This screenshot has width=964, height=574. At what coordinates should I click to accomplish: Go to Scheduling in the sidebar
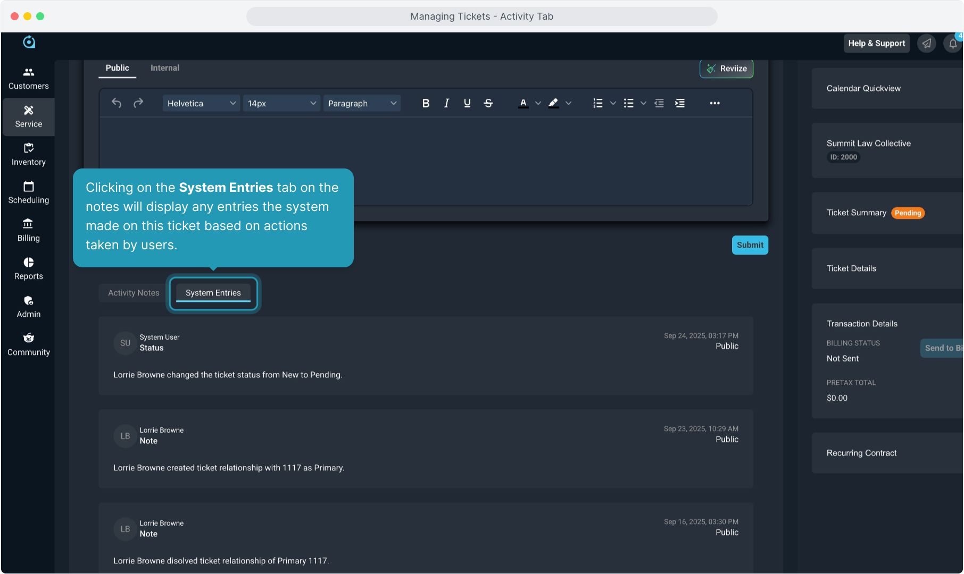[29, 192]
